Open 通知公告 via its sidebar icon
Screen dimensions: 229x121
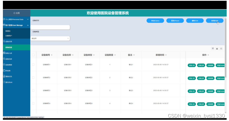click(4, 76)
